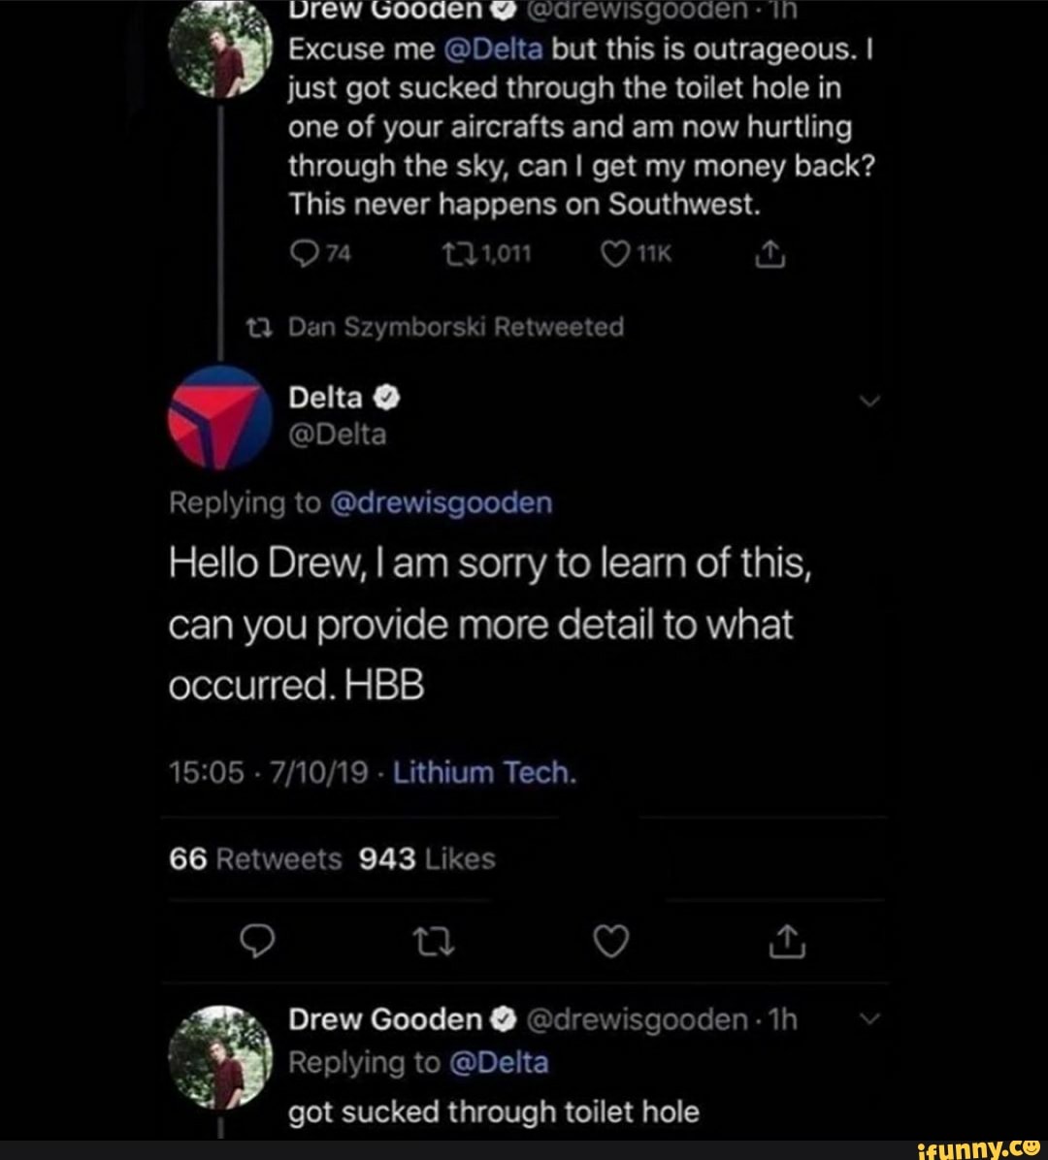Screen dimensions: 1048x1160
Task: Expand options chevron on Drew's bottom reply
Action: pos(869,1018)
